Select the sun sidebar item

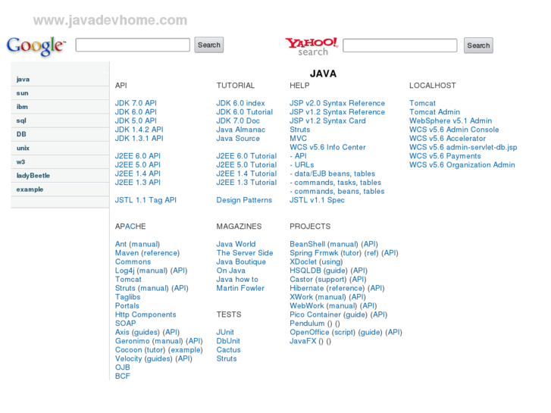(x=60, y=93)
